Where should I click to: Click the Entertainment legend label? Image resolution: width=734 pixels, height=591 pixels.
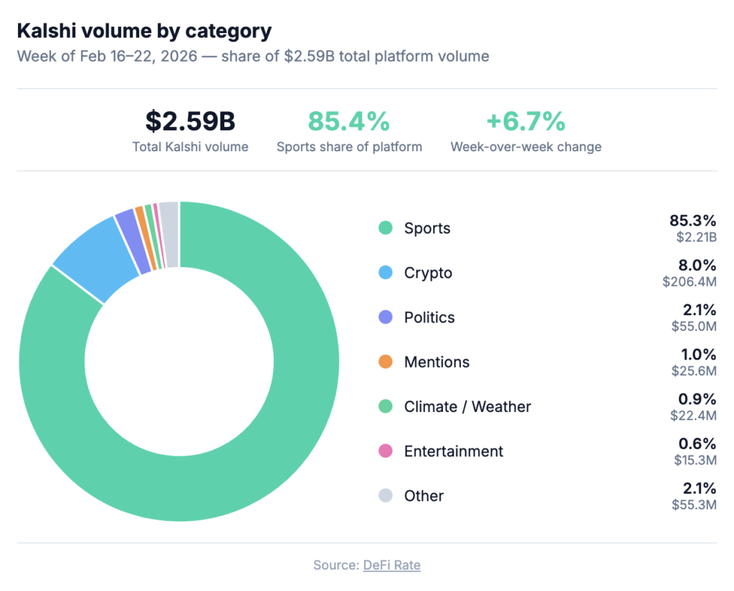tap(454, 451)
